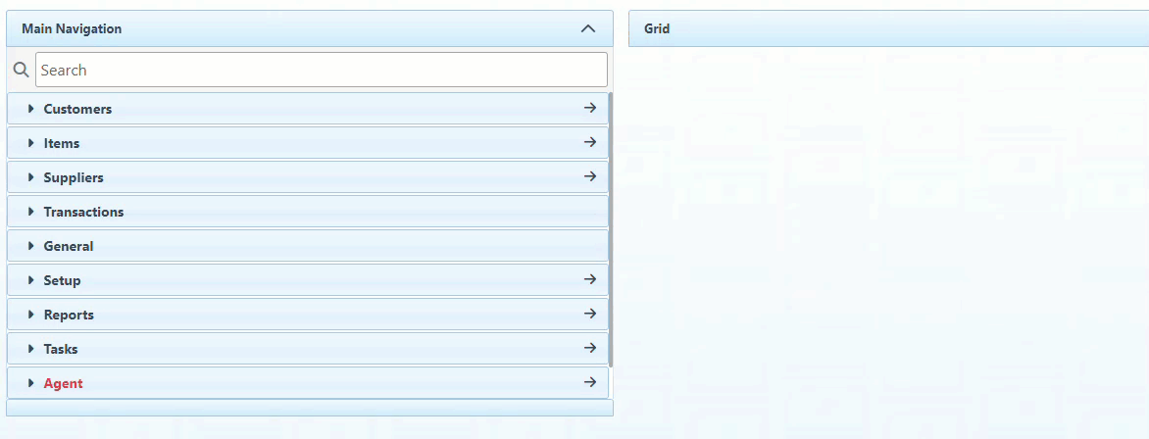Expand the Transactions section triangle
This screenshot has width=1149, height=439.
pos(31,212)
